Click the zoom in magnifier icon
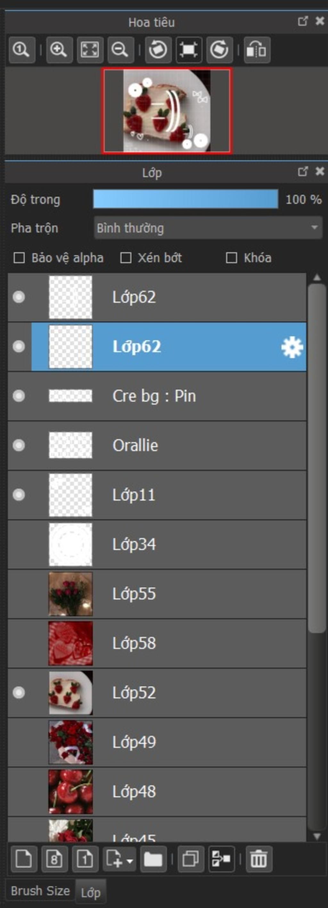 (59, 50)
